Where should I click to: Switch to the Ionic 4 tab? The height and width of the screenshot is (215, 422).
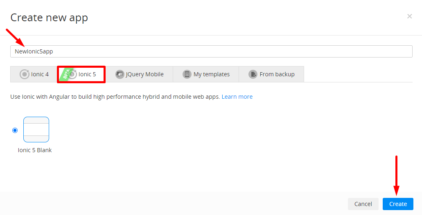click(x=34, y=74)
